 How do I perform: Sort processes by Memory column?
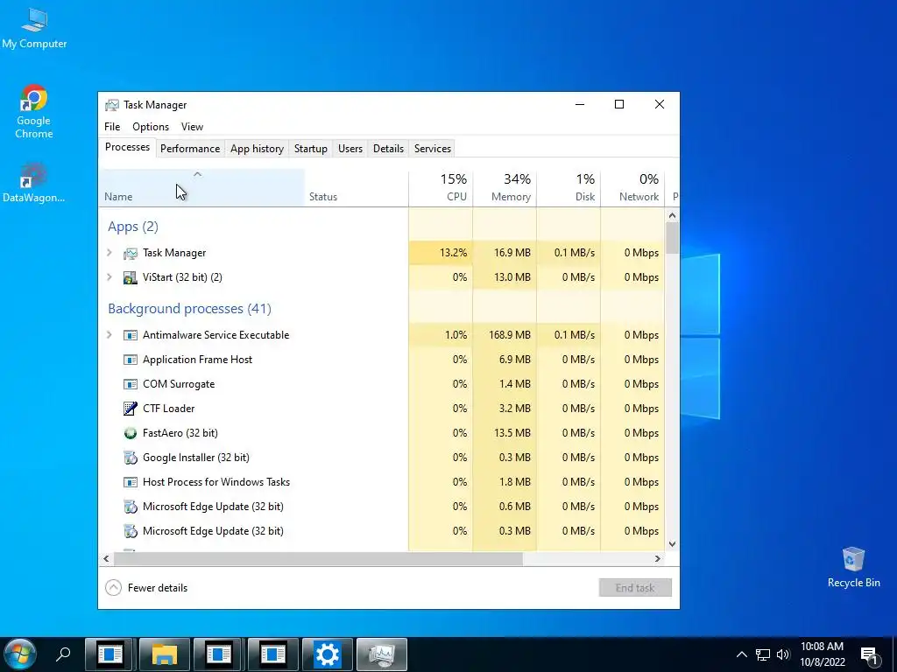pos(505,188)
